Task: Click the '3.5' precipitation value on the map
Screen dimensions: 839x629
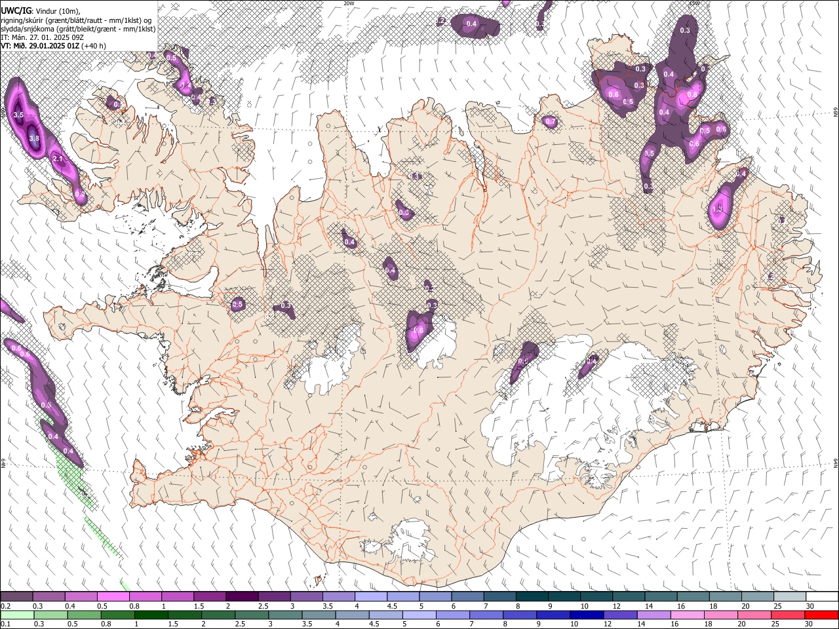Action: (18, 115)
